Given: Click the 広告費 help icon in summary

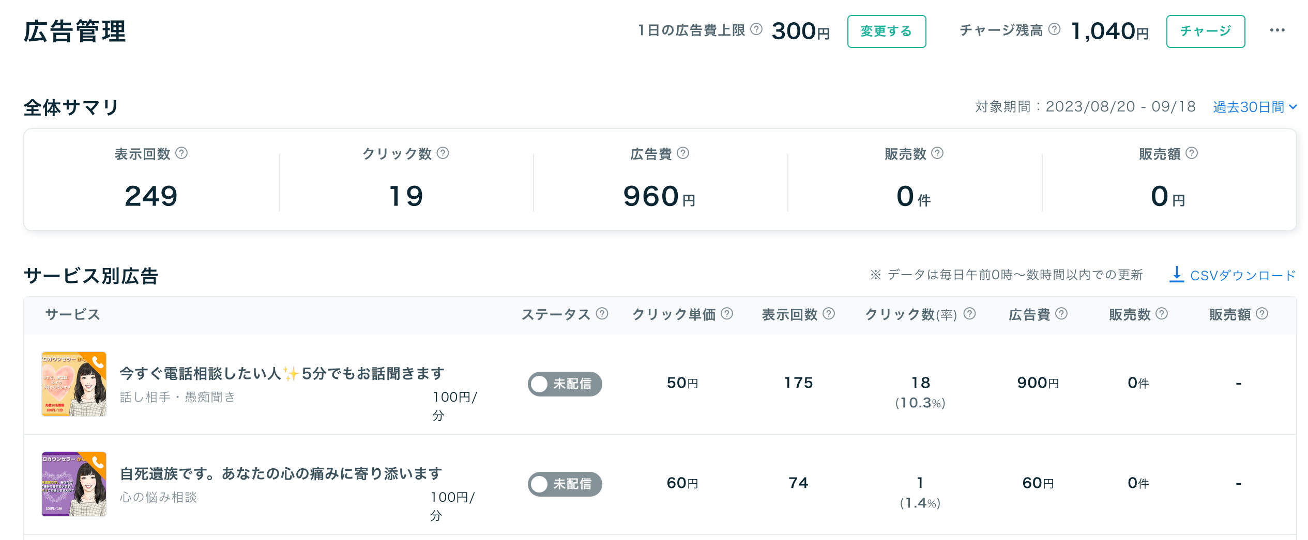Looking at the screenshot, I should [x=682, y=153].
